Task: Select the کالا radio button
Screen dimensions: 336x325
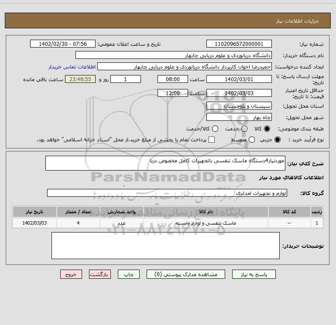Action: click(267, 129)
